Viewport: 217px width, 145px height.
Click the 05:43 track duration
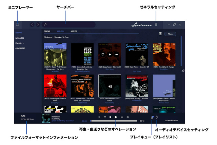coord(142,121)
